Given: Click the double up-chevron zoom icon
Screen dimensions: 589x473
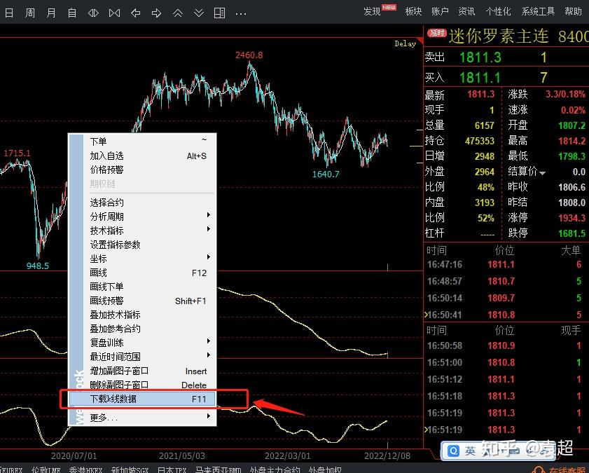Looking at the screenshot, I should point(177,12).
